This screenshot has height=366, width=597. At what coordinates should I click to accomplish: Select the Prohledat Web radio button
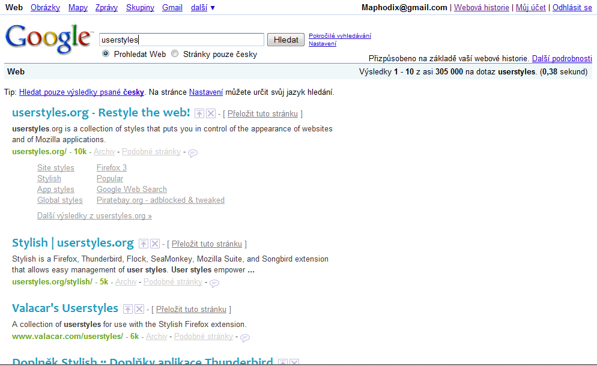[x=106, y=53]
